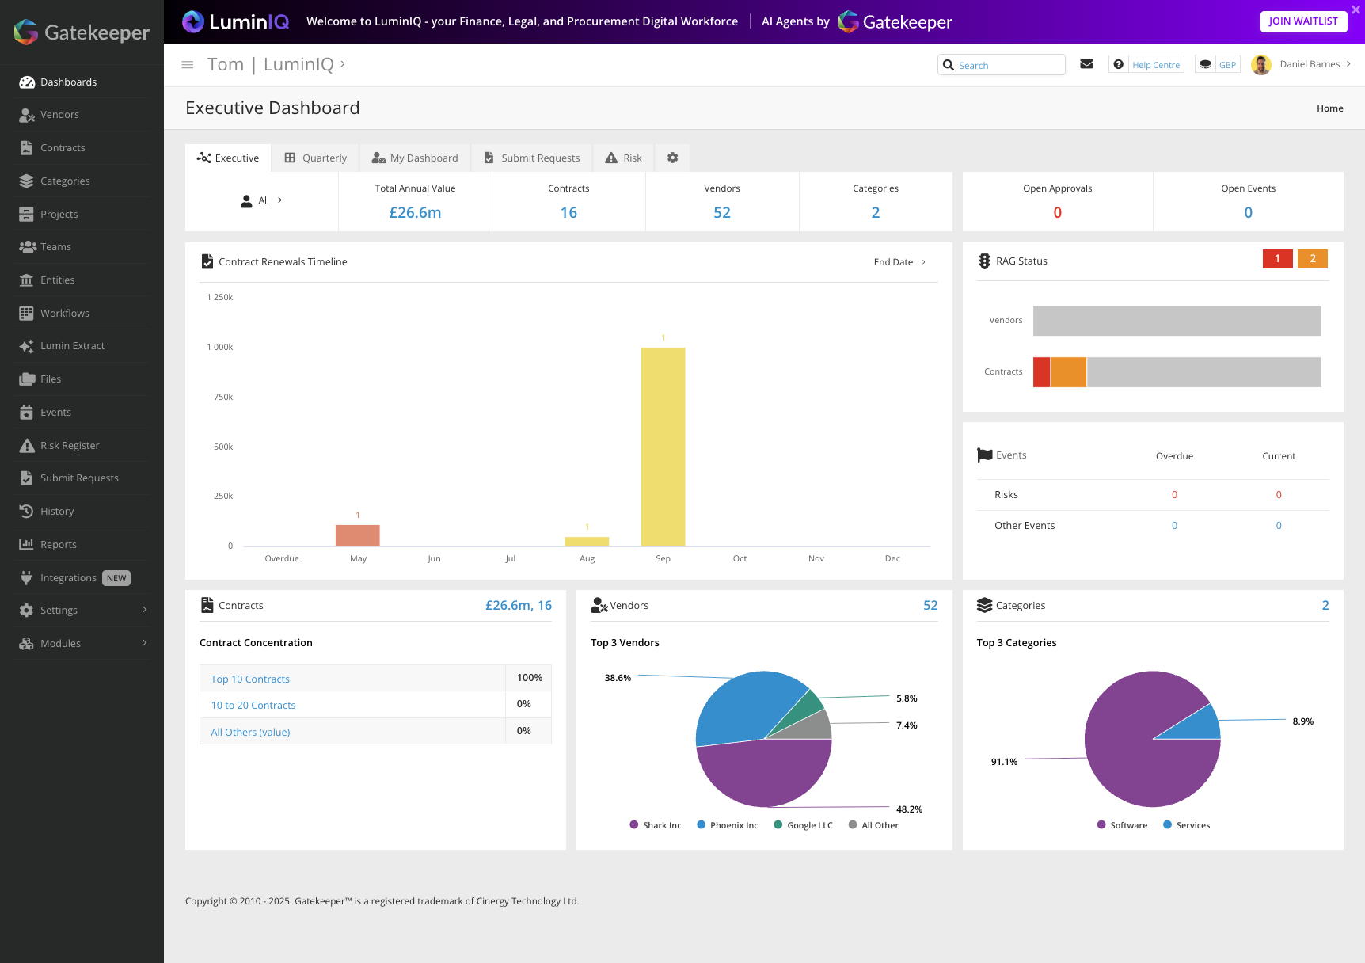Click the hamburger menu icon
The image size is (1365, 963).
(x=188, y=65)
